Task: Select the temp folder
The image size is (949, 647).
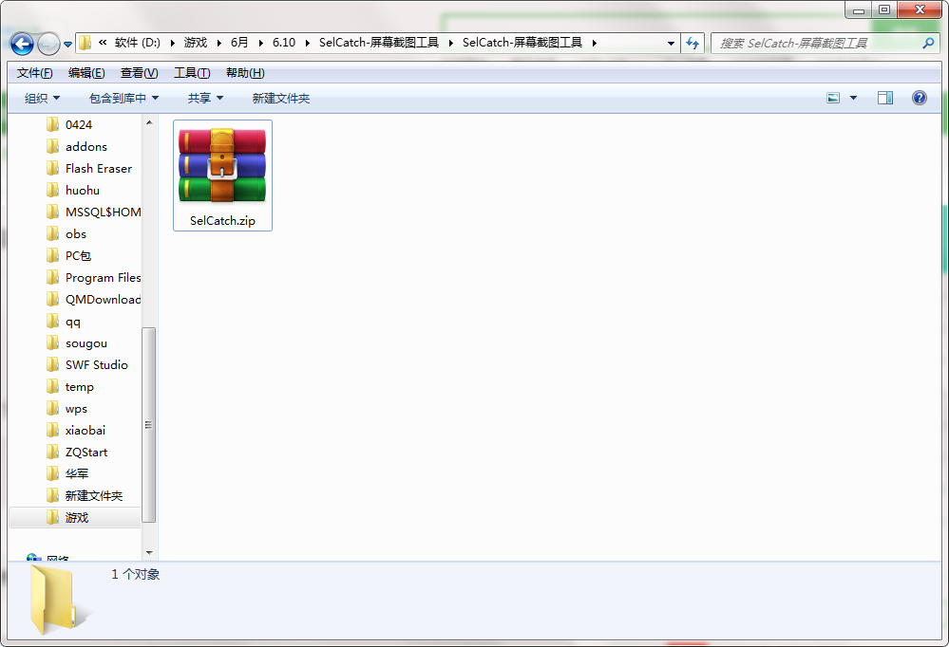Action: 79,387
